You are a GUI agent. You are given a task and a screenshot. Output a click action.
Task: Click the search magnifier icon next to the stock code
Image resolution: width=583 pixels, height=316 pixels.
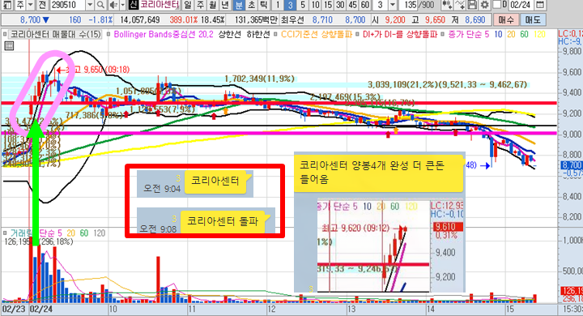[100, 5]
